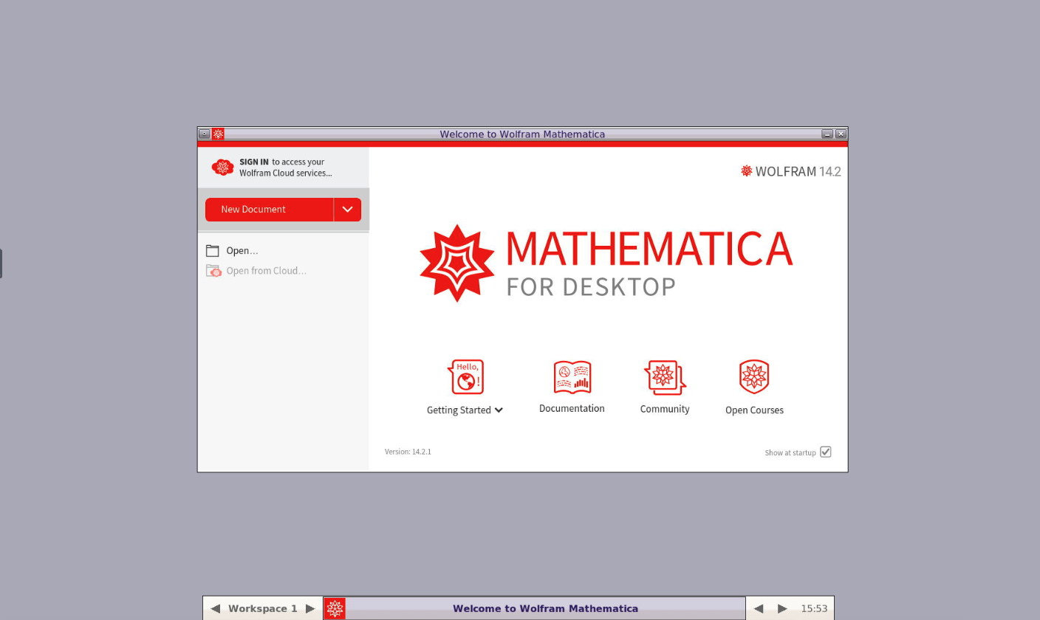The width and height of the screenshot is (1040, 620).
Task: Close the Welcome to Wolfram Mathematica window
Action: click(x=841, y=134)
